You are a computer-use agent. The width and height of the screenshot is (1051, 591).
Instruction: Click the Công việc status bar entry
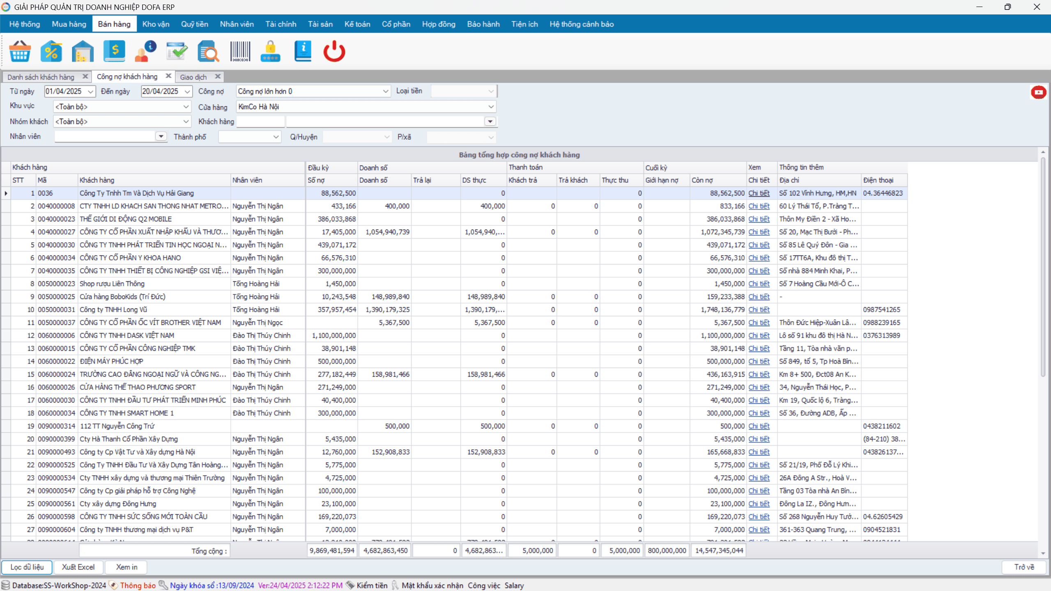(x=484, y=586)
